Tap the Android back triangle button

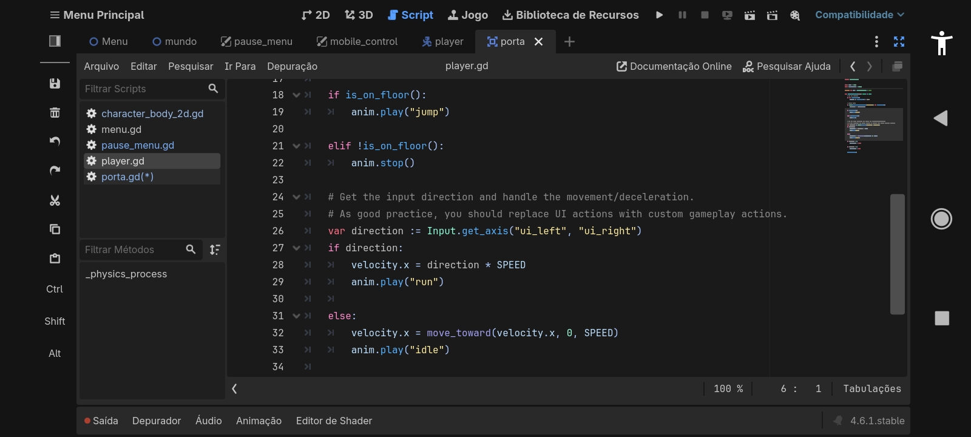coord(941,118)
